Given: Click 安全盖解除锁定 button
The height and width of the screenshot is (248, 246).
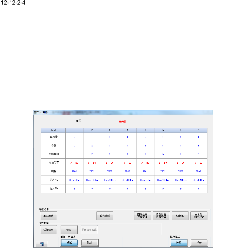Looking at the screenshot, I should pos(199,216).
